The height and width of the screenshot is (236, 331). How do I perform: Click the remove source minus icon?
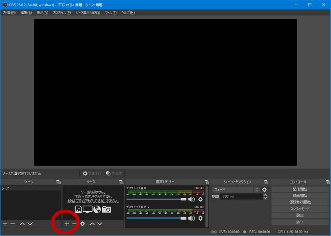pos(74,224)
